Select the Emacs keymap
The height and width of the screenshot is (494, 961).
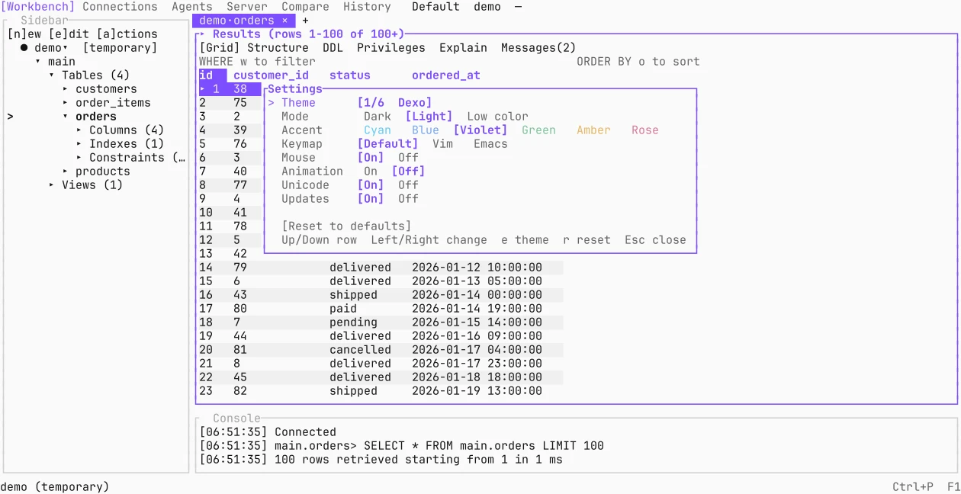[490, 144]
